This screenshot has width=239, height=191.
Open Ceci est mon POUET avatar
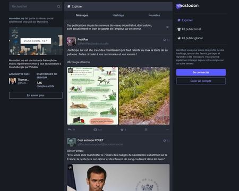click(x=71, y=142)
